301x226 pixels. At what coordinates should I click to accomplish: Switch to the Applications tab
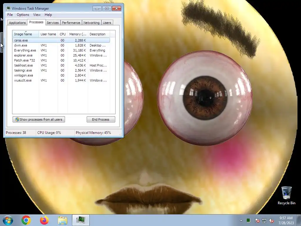click(x=17, y=22)
